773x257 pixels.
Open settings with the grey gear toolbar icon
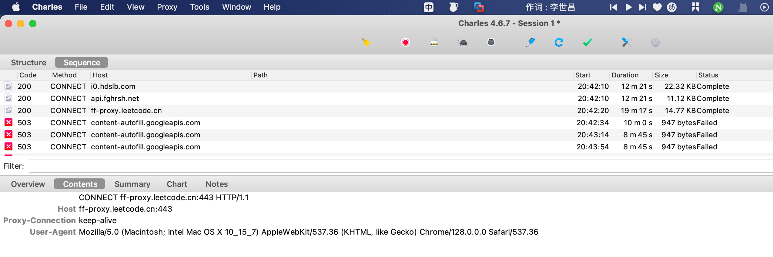click(x=655, y=42)
